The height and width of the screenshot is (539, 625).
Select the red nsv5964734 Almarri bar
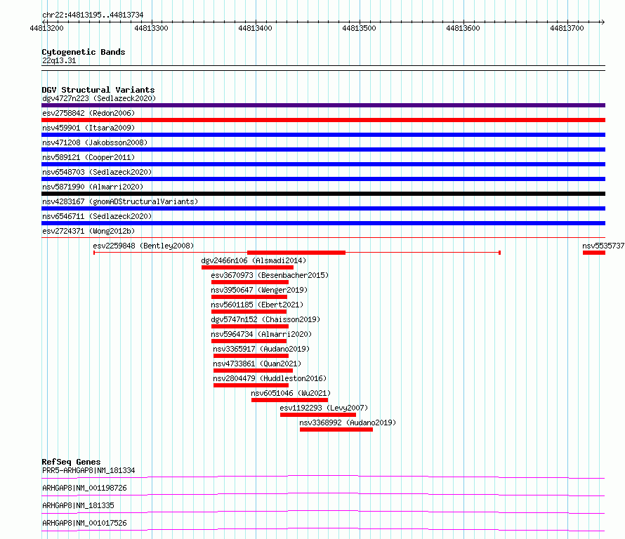pos(249,341)
